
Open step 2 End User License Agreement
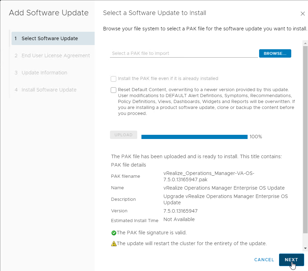click(x=52, y=56)
